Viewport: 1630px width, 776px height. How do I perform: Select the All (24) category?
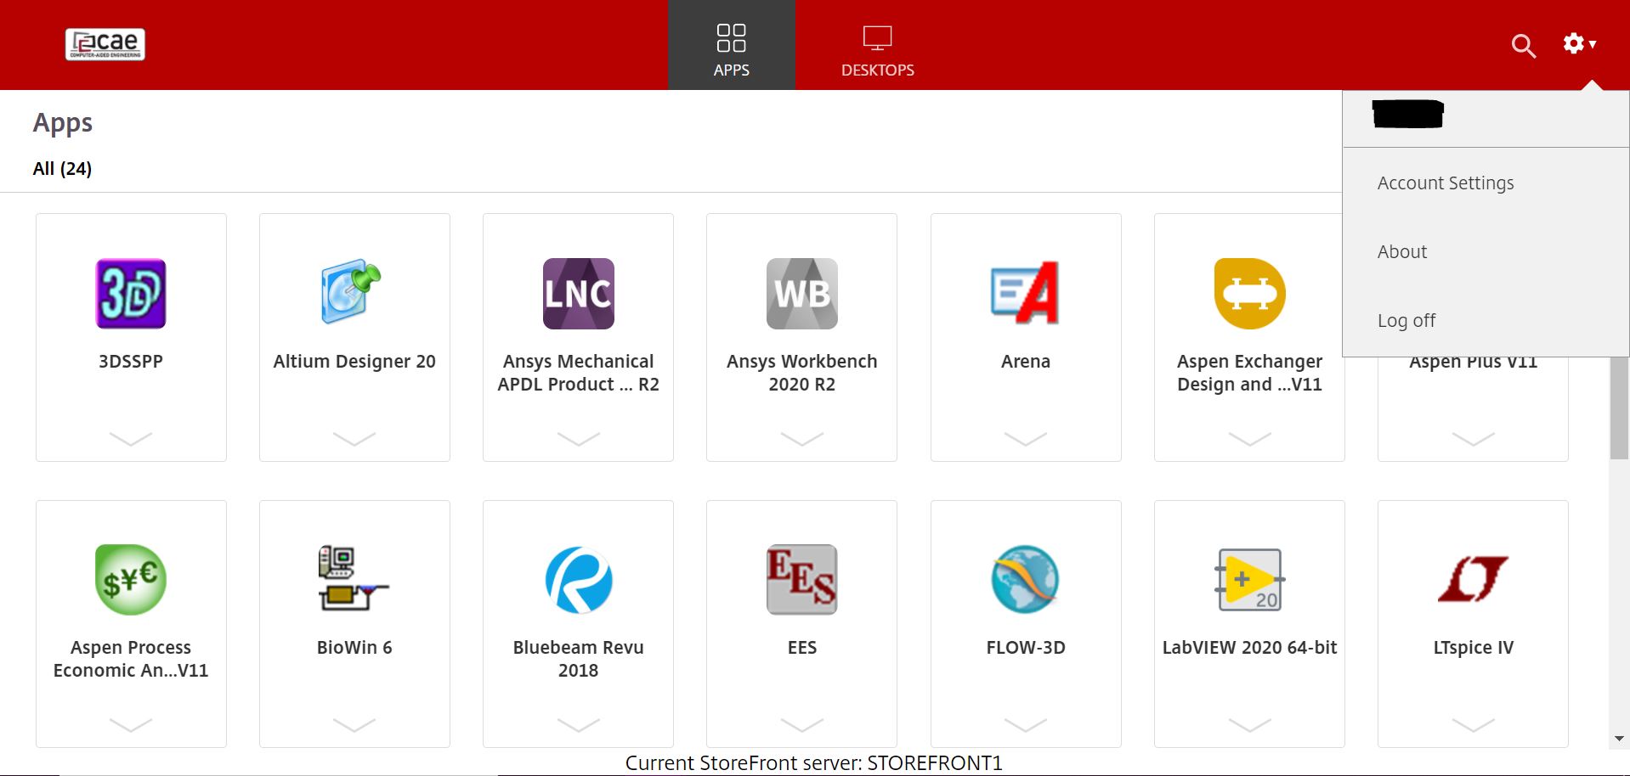pyautogui.click(x=62, y=168)
